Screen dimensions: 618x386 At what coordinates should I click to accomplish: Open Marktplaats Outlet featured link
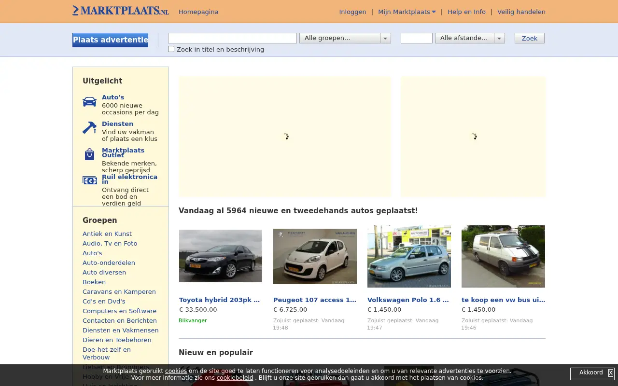coord(123,152)
